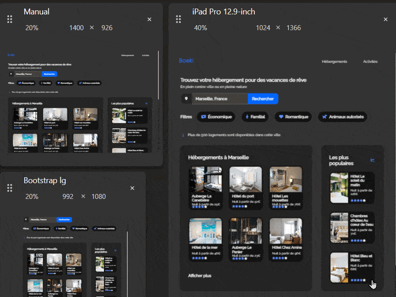Edit the Manual pane width 1400
Screen dimensions: 396x297
coord(76,28)
